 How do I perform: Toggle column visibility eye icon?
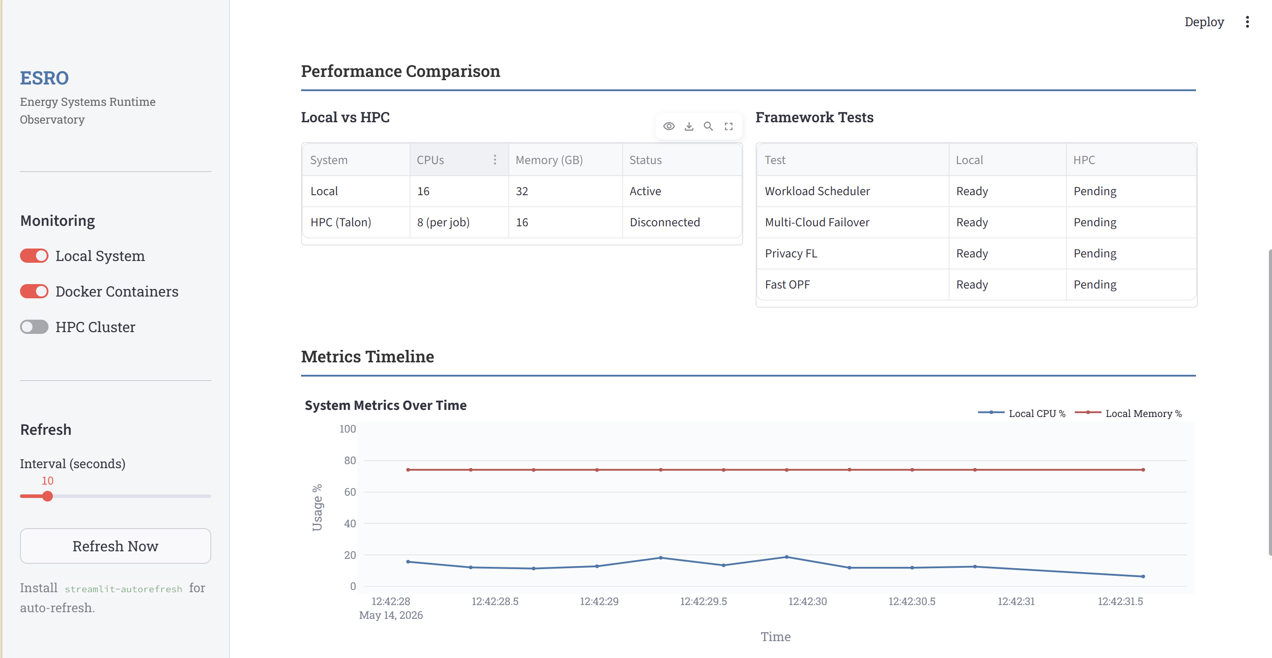click(x=668, y=126)
